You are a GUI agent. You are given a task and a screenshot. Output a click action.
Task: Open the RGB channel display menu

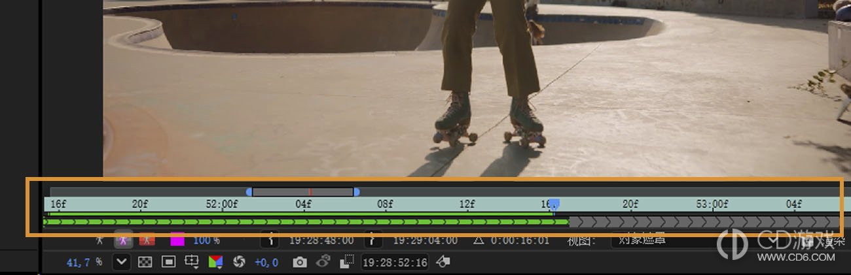[x=216, y=262]
